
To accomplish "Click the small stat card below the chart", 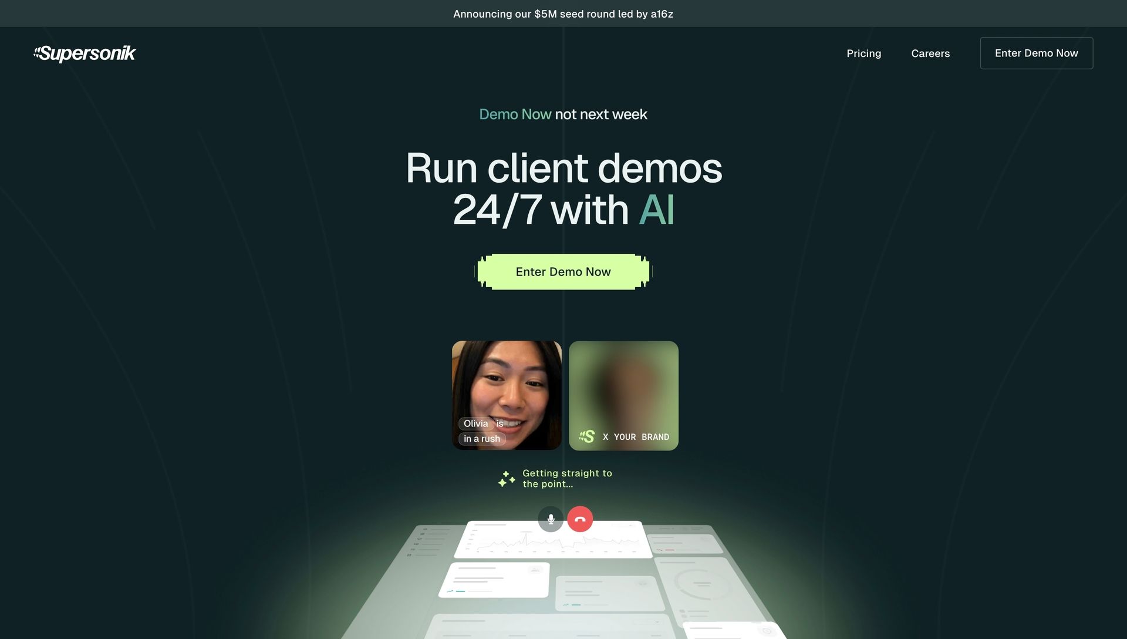I will coord(495,580).
